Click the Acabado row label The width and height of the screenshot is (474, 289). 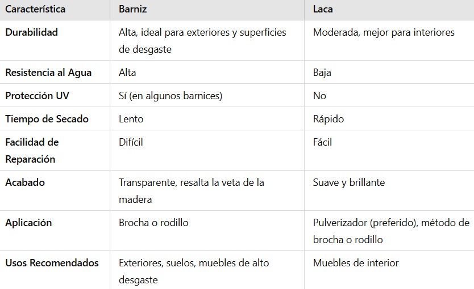pyautogui.click(x=25, y=182)
